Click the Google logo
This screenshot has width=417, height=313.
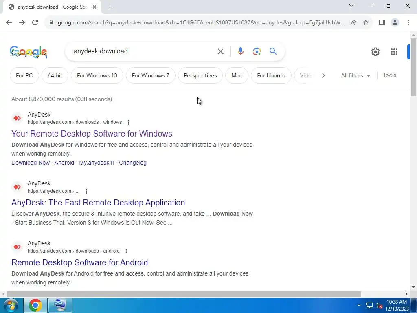[29, 52]
